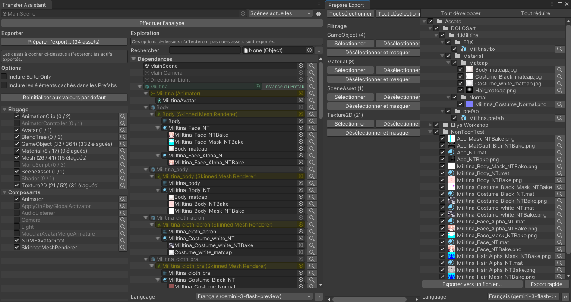
Task: Switch to the Transfer Assistant tab
Action: 26,5
